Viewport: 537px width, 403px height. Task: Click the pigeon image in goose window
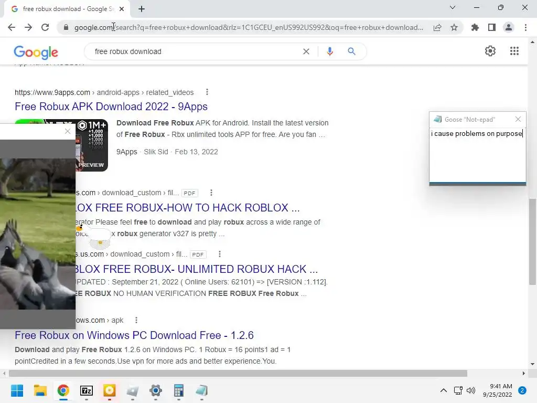pyautogui.click(x=38, y=234)
